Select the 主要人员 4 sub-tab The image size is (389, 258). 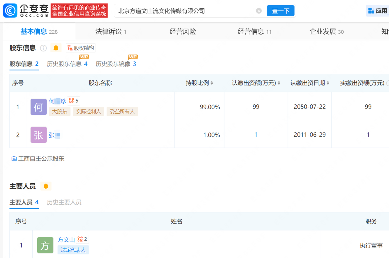click(x=24, y=202)
